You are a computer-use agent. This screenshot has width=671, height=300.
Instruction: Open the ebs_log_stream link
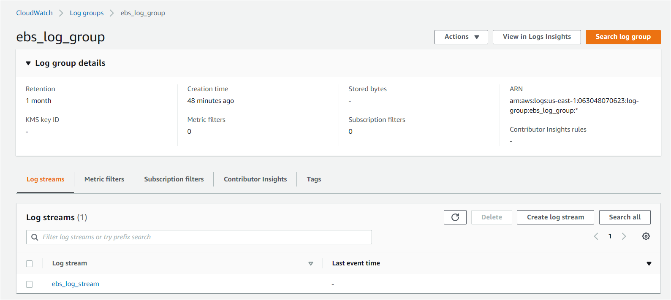[76, 284]
